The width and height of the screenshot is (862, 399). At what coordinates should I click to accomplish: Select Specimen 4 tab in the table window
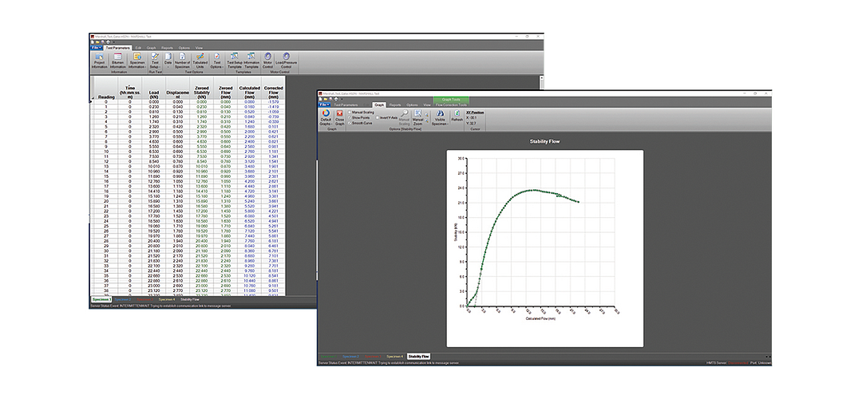167,299
